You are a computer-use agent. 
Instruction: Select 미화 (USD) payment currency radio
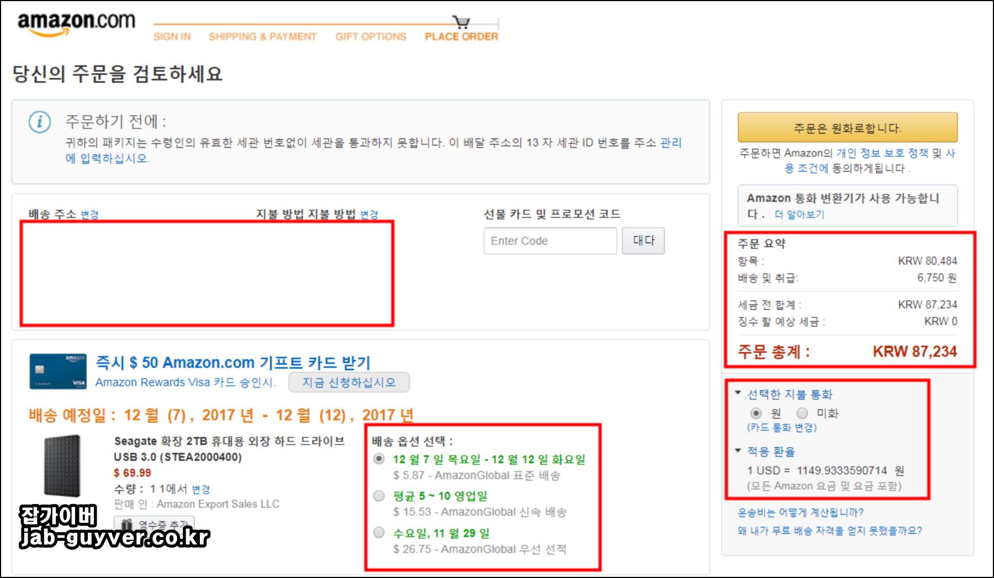click(802, 413)
